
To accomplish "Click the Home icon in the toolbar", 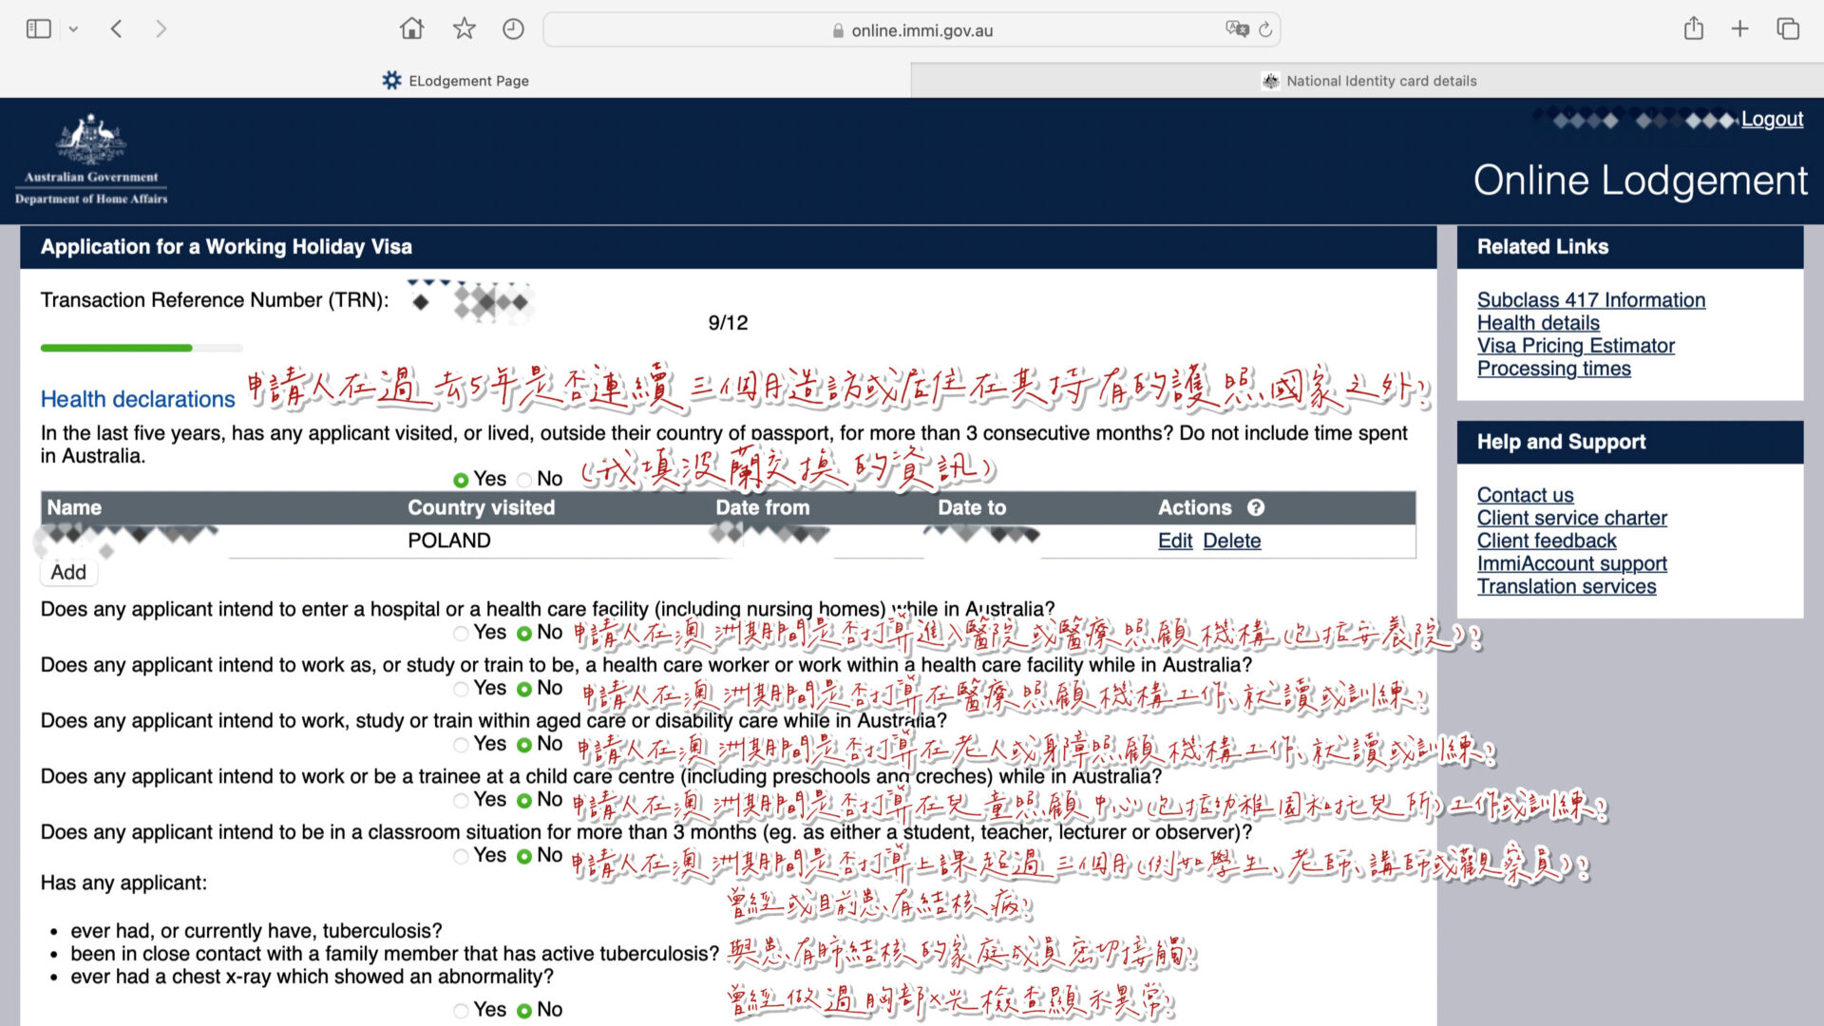I will click(411, 28).
